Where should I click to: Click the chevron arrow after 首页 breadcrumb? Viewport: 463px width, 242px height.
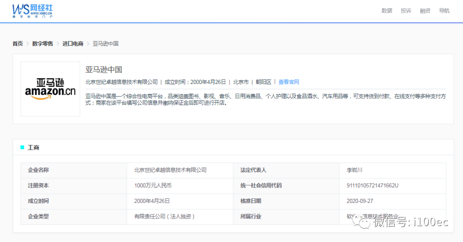pos(27,44)
